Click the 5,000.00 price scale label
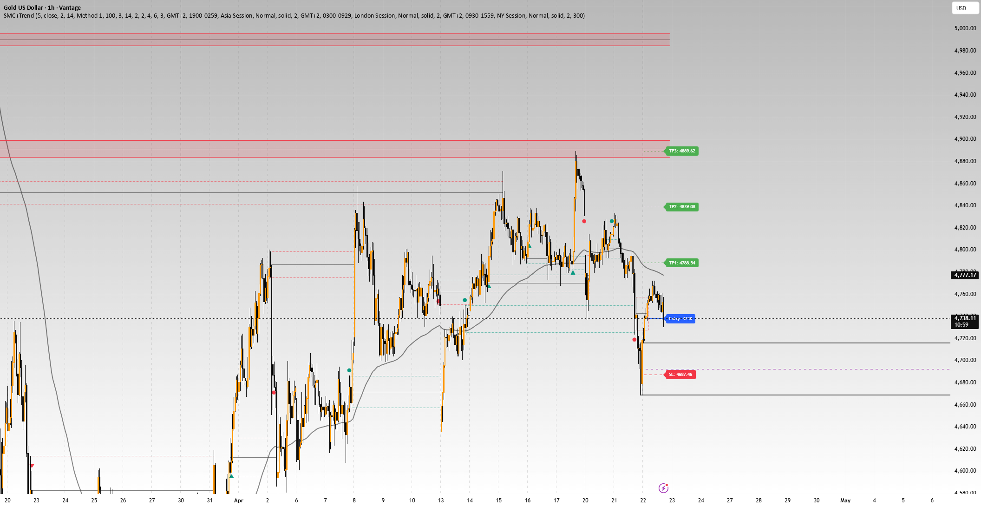 tap(965, 28)
